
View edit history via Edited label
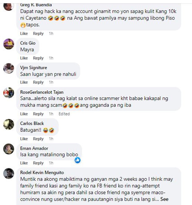coord(64,114)
